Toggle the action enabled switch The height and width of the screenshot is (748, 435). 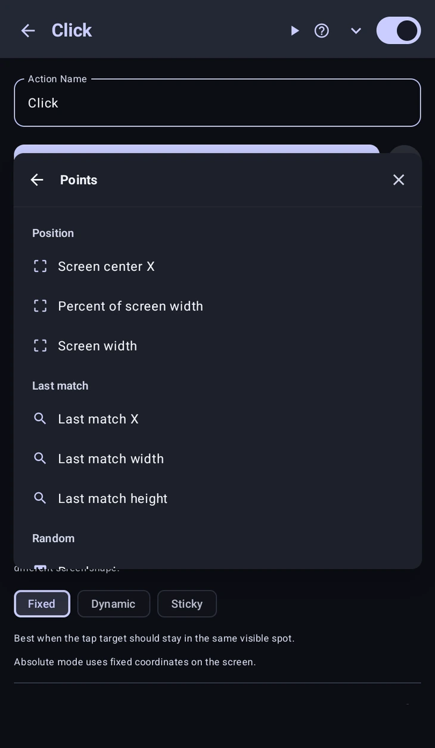click(399, 30)
